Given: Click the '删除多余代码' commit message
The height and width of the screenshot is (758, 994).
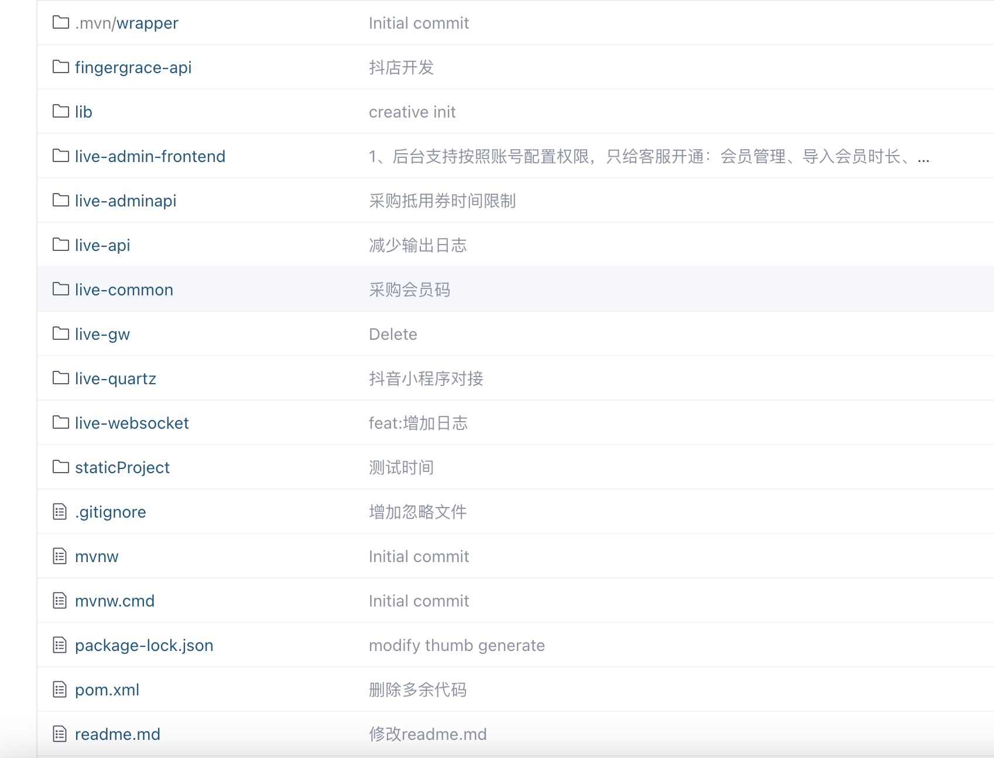Looking at the screenshot, I should pos(418,690).
